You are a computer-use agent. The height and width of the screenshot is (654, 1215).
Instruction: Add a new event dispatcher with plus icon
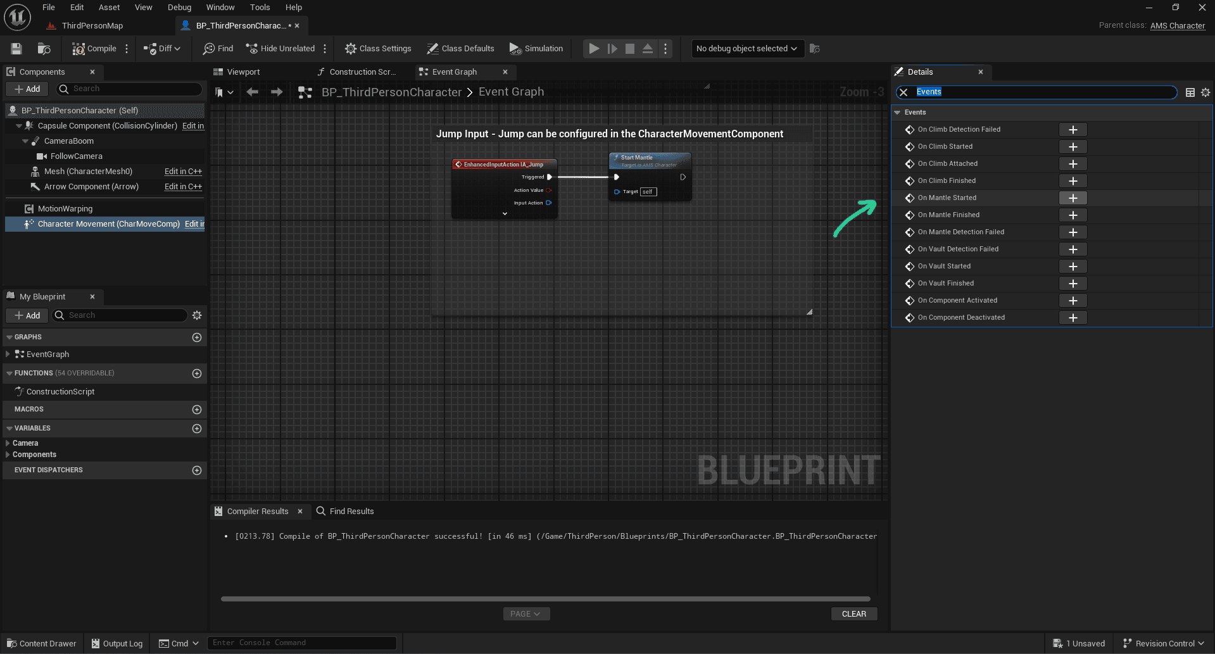(197, 470)
